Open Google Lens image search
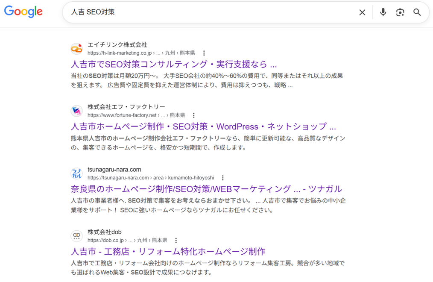 click(x=400, y=12)
